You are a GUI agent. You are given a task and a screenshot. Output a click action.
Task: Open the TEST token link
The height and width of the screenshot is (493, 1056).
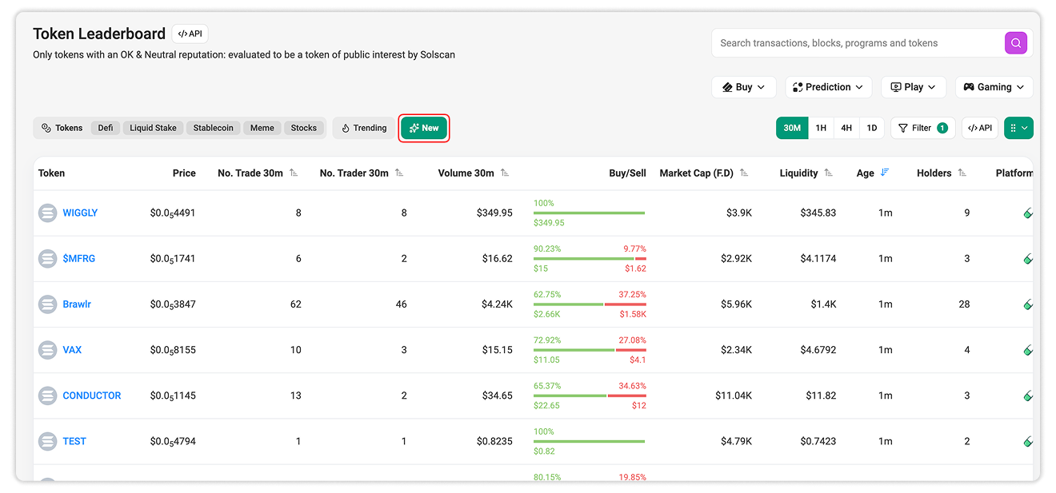pos(74,441)
